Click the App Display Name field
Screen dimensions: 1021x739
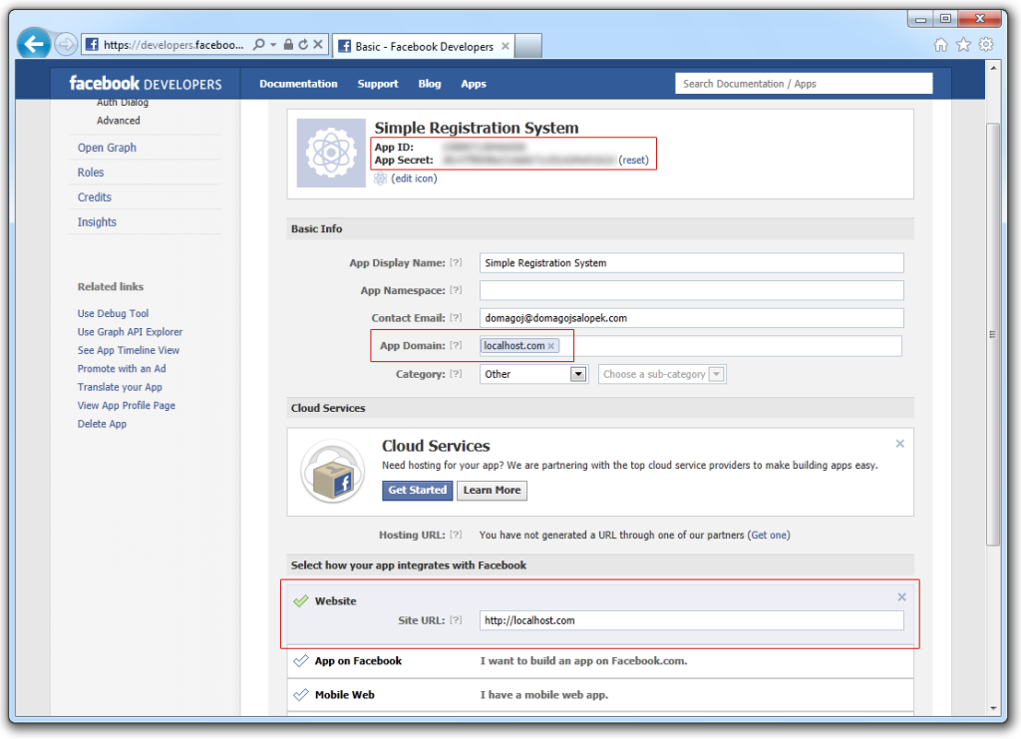click(x=692, y=262)
